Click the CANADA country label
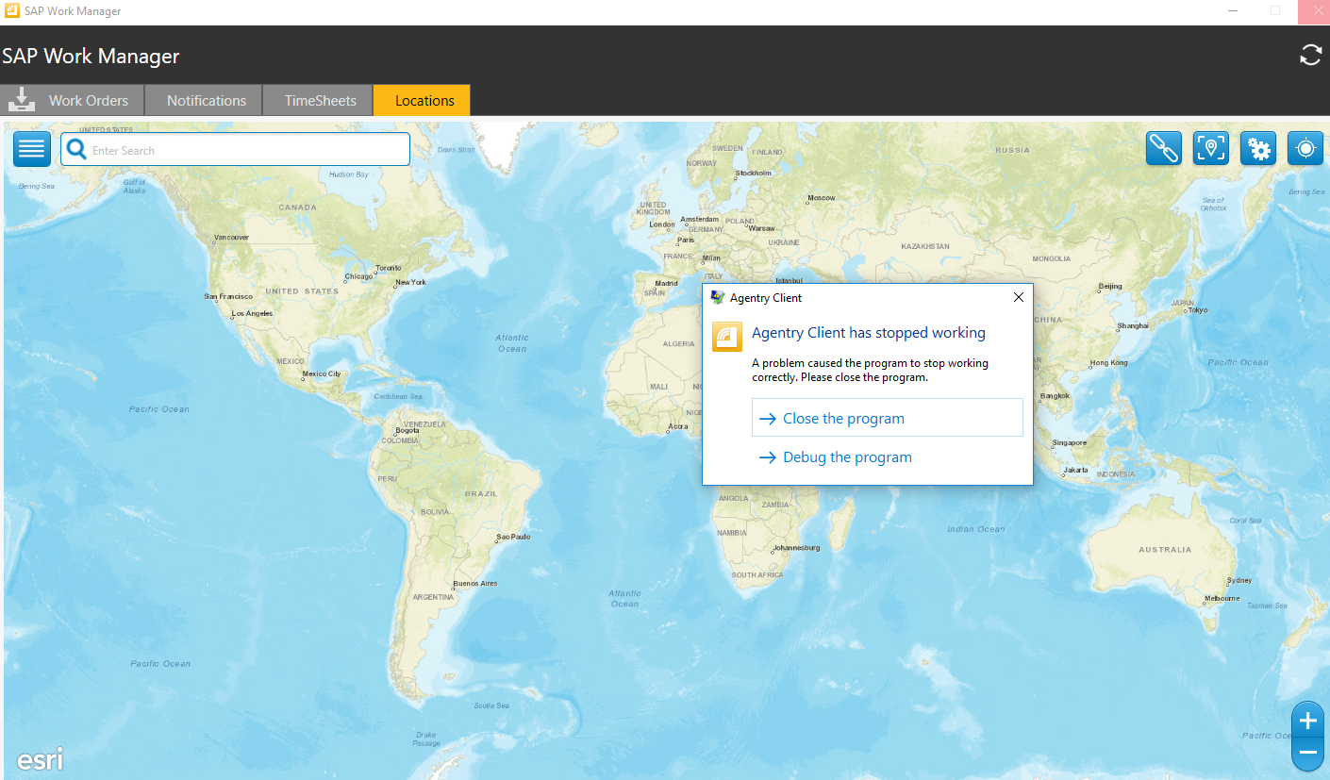 click(x=298, y=207)
